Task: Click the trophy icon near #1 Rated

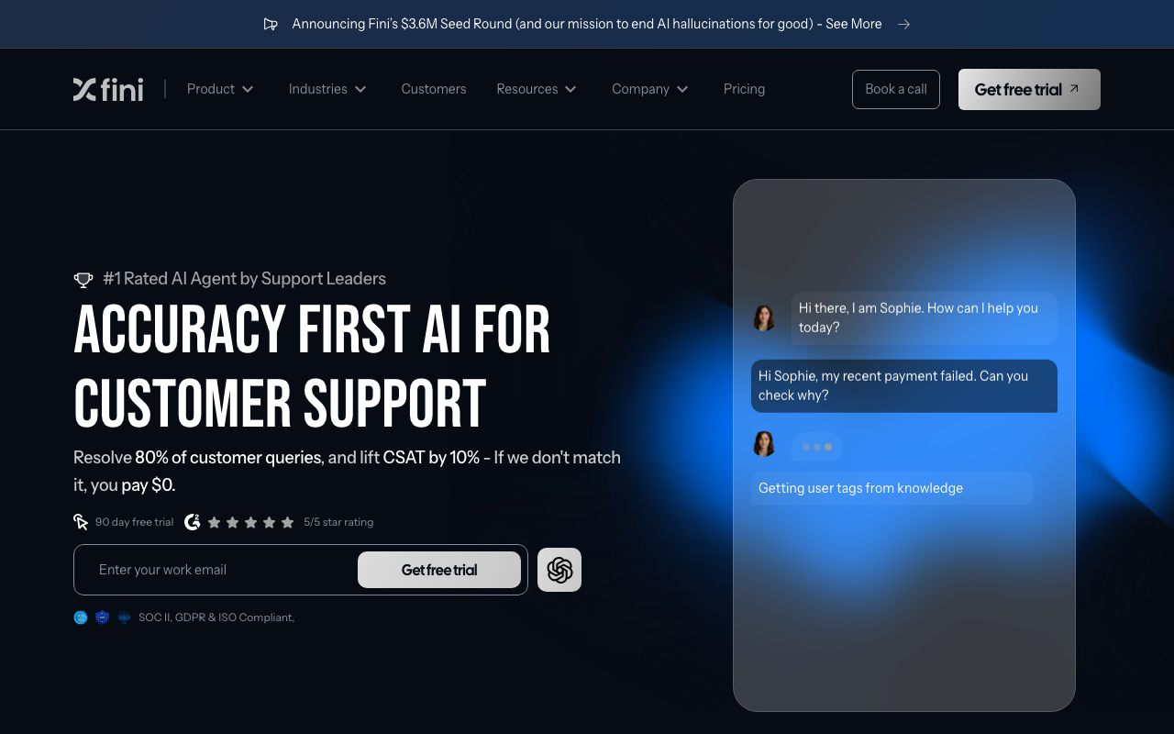Action: [x=83, y=279]
